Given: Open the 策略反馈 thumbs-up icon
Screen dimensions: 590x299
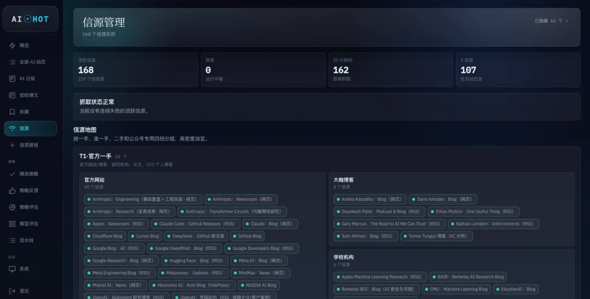Looking at the screenshot, I should tap(12, 190).
